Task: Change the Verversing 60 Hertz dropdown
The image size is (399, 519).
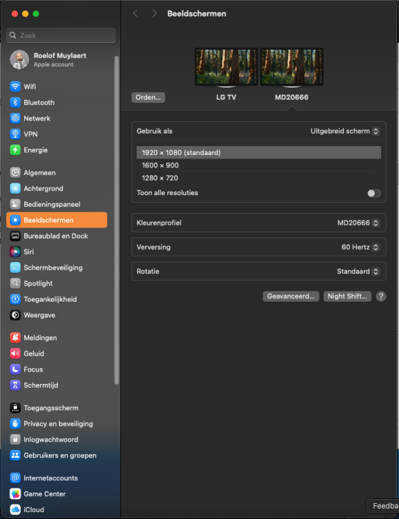Action: tap(360, 247)
